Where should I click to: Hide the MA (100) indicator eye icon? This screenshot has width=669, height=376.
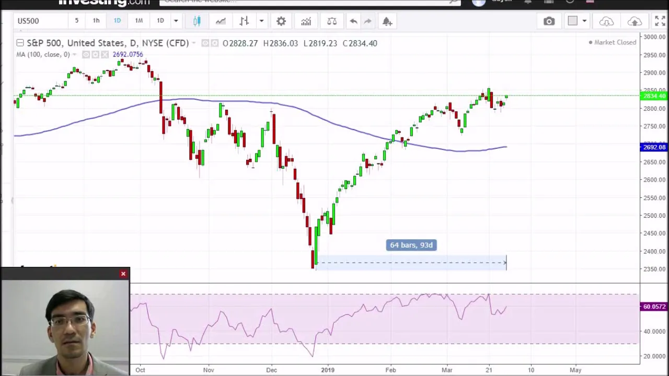[x=86, y=55]
